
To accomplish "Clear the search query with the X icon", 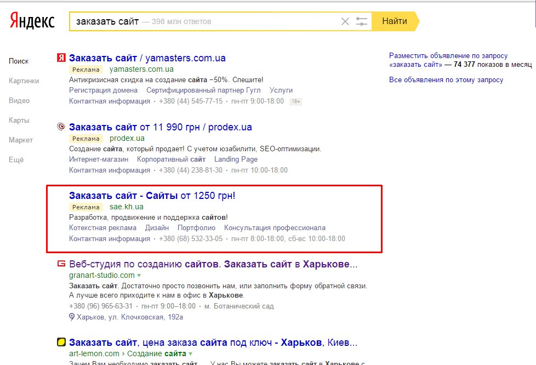I will [345, 21].
